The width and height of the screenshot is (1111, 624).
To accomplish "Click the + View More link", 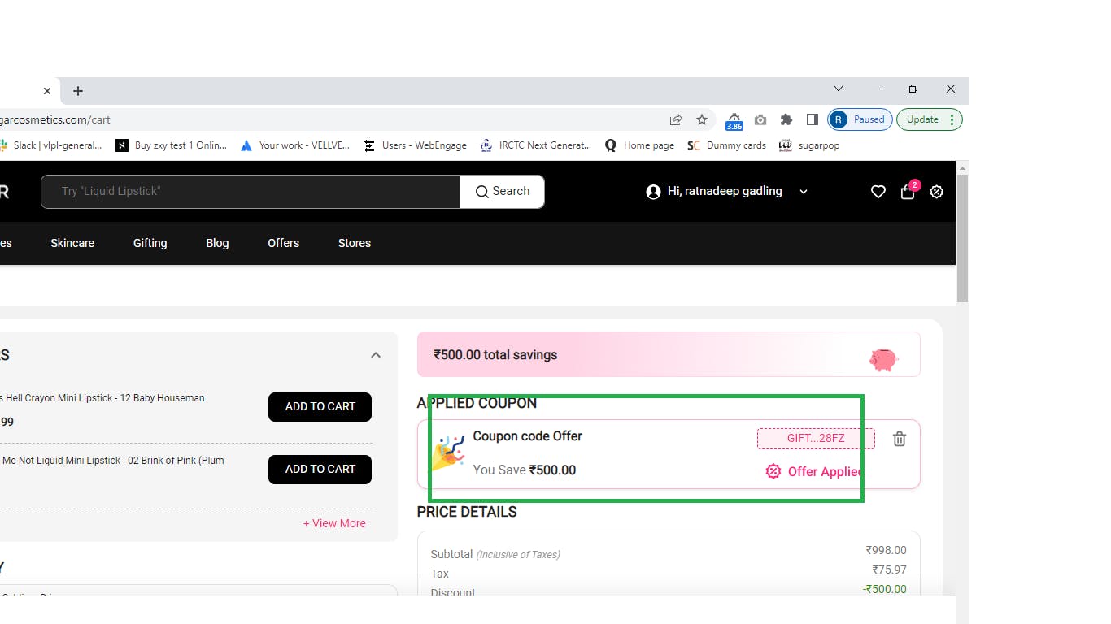I will coord(334,523).
